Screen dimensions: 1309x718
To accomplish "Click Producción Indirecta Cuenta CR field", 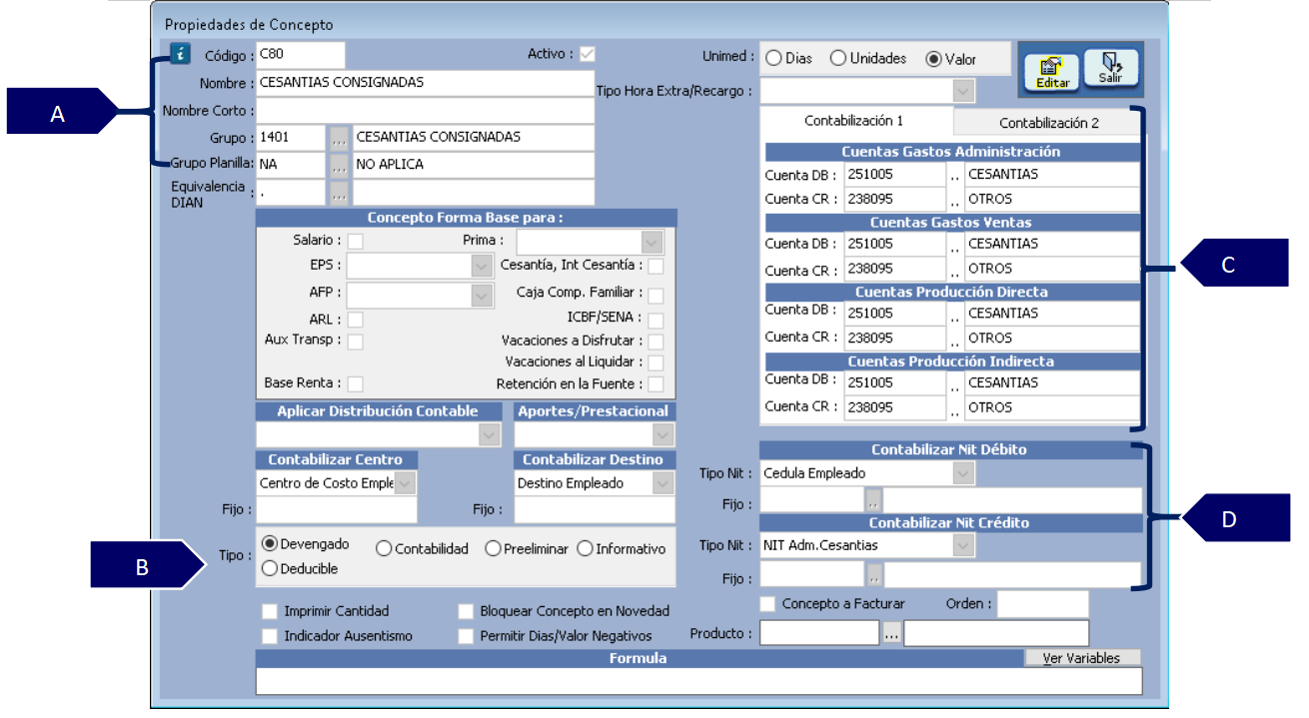I will click(x=894, y=407).
